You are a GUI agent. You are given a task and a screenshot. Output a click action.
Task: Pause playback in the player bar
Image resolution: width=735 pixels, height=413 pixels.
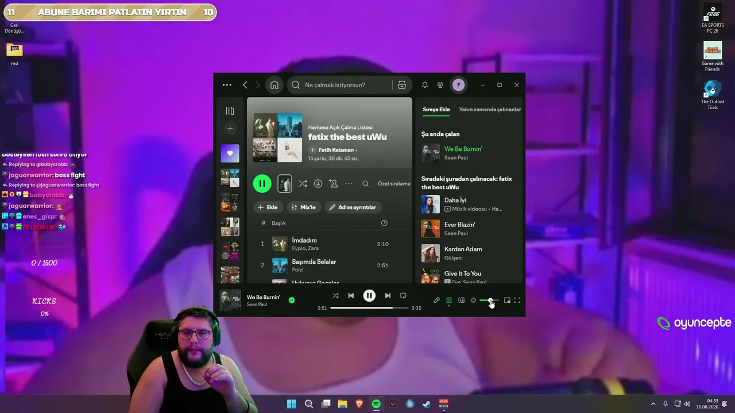pos(369,295)
